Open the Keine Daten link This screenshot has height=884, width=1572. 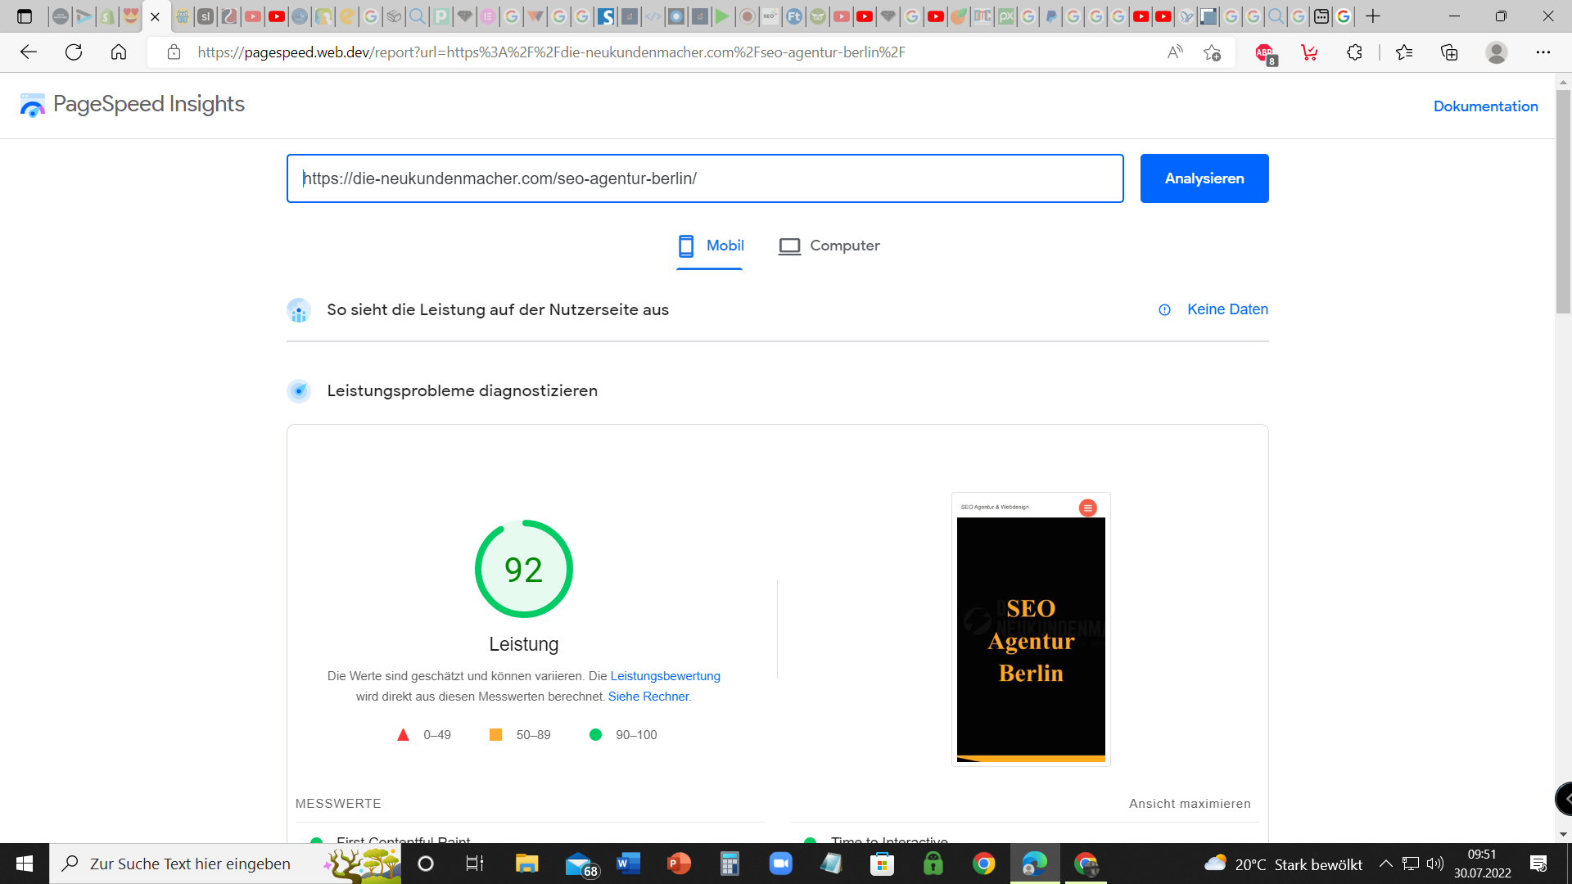[x=1227, y=309]
